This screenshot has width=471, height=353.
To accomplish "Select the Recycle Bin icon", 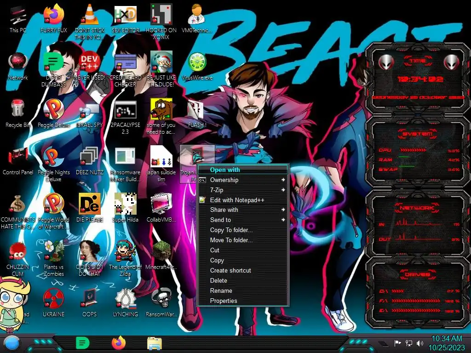I will (18, 114).
